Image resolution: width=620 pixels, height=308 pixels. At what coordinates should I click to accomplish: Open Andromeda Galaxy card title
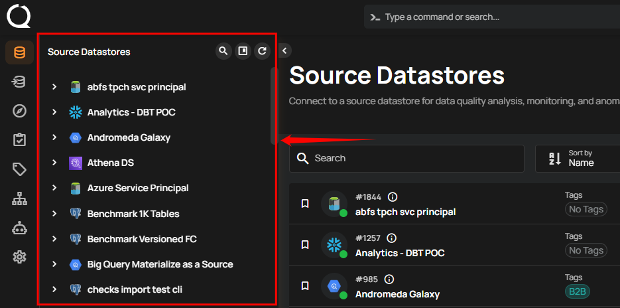[397, 295]
